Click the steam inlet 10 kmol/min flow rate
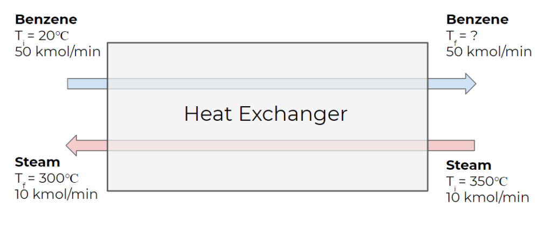The height and width of the screenshot is (228, 552). tap(487, 197)
